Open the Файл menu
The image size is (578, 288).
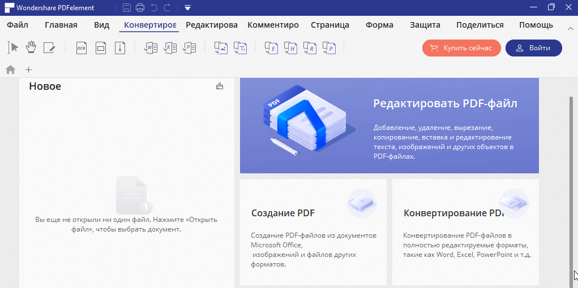[x=18, y=25]
